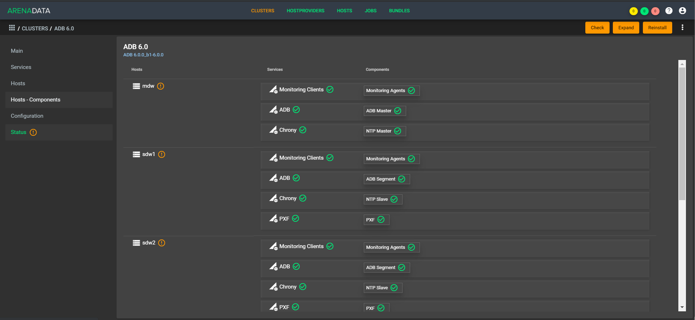This screenshot has height=320, width=695.
Task: Click the ADB 6.0 cluster heading
Action: 136,47
